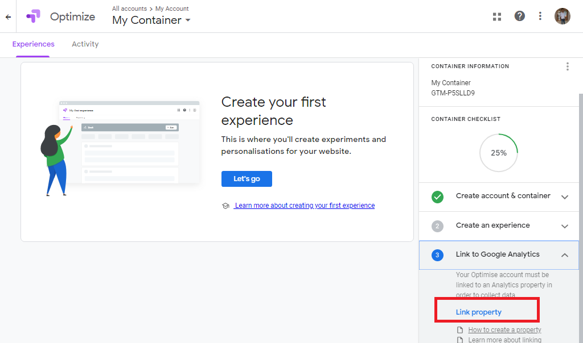Click the Optimize logo icon
This screenshot has width=583, height=343.
tap(33, 16)
